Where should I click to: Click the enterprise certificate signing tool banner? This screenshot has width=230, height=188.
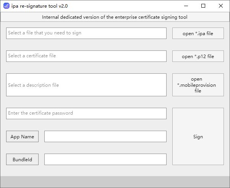point(115,17)
